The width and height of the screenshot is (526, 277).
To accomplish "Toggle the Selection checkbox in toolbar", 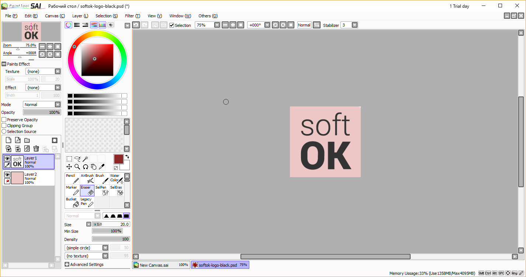I will pyautogui.click(x=172, y=25).
